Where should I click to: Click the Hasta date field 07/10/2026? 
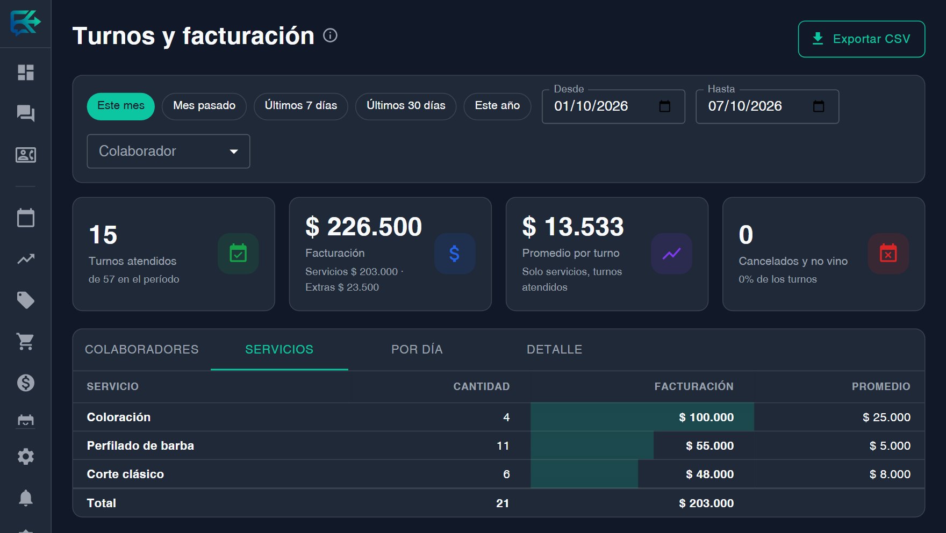[x=767, y=106]
